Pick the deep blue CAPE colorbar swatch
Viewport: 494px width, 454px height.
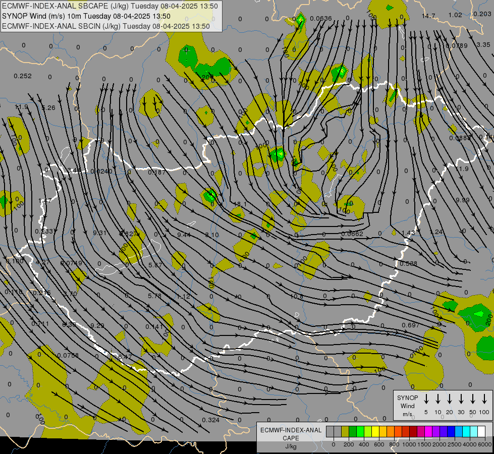[x=451, y=432]
